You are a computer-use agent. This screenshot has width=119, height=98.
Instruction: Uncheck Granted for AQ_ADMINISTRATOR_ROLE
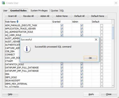click(x=62, y=32)
